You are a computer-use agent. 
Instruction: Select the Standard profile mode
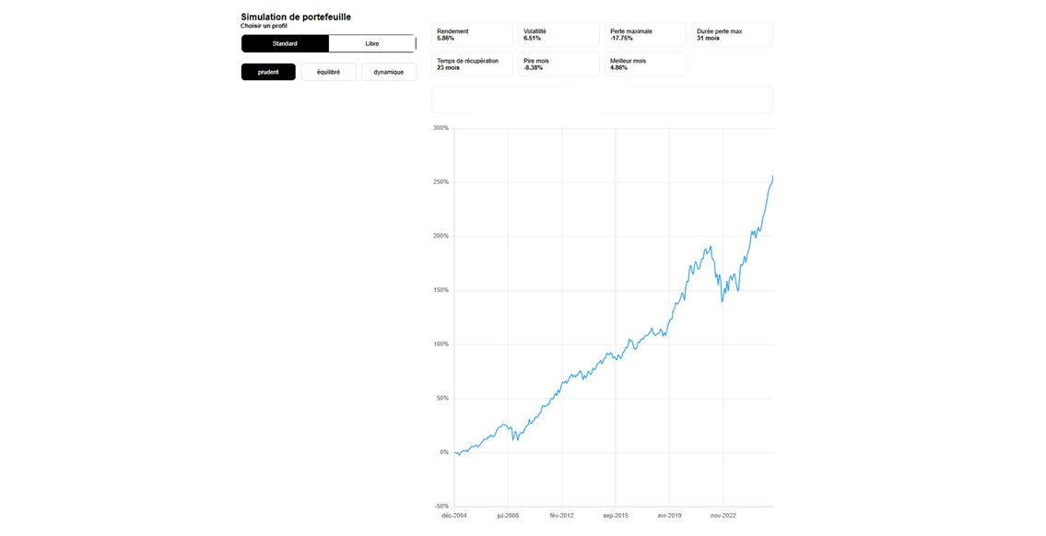tap(285, 43)
